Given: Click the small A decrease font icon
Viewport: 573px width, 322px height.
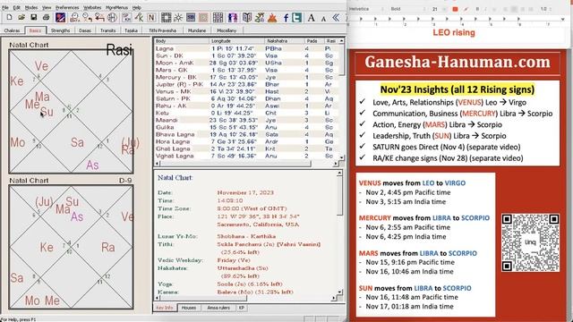Looking at the screenshot, I should tap(323, 18).
